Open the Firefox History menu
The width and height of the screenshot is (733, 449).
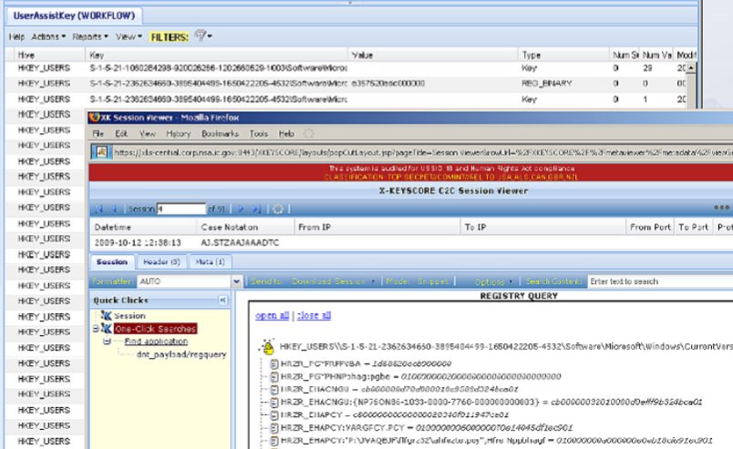pyautogui.click(x=179, y=134)
